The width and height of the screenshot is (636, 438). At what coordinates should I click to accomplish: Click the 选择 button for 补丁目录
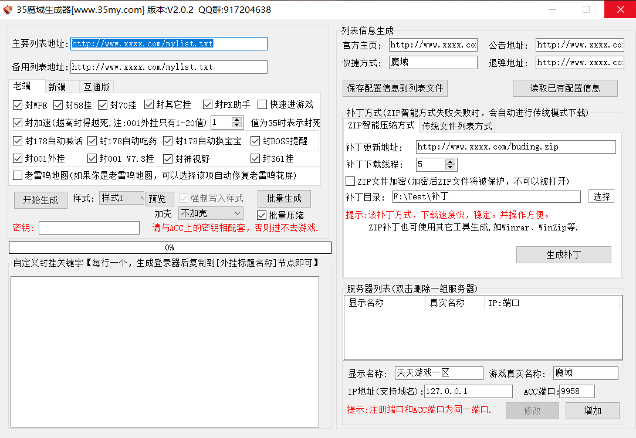(x=601, y=196)
